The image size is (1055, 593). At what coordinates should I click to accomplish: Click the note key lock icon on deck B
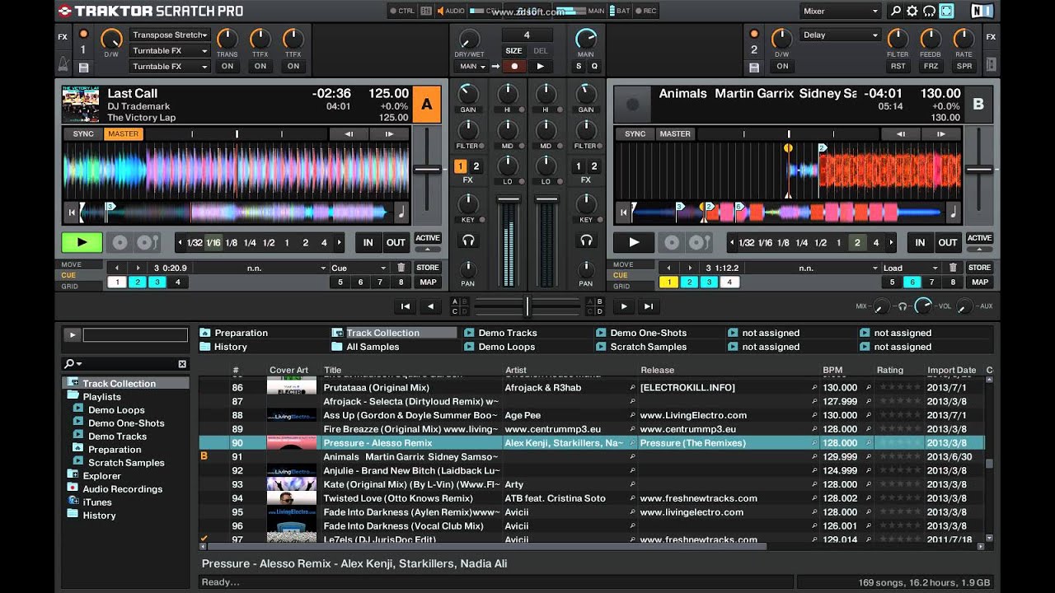pyautogui.click(x=953, y=212)
